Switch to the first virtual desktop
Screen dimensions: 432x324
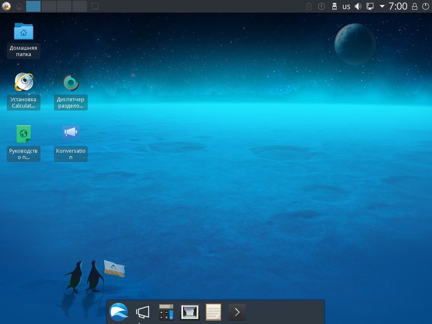click(x=33, y=6)
